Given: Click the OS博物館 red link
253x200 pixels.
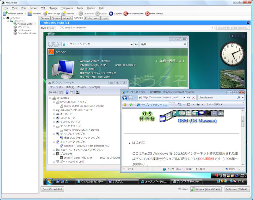Looking at the screenshot, I should click(207, 159).
